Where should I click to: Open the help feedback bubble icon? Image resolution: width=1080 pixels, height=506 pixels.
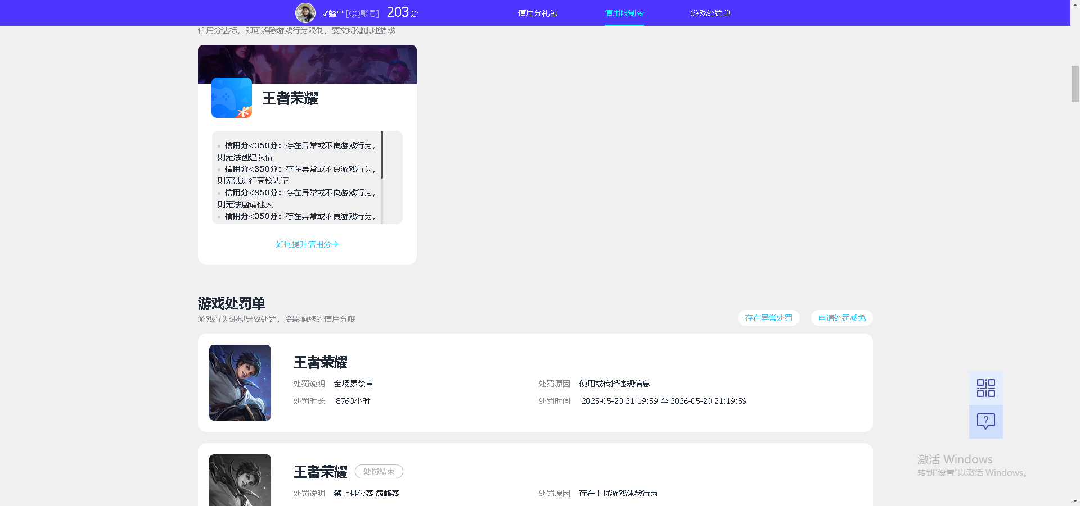pos(985,421)
